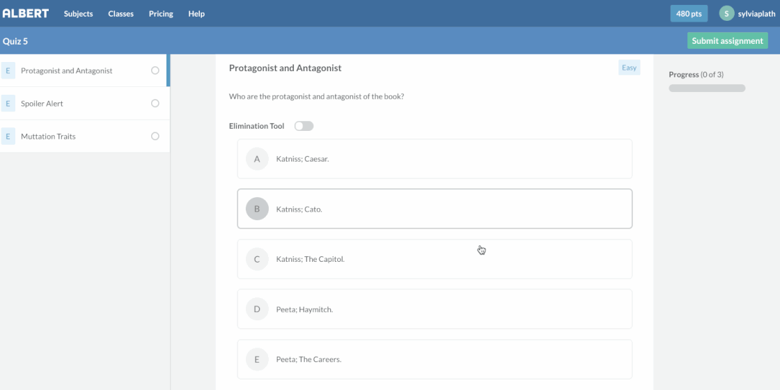
Task: Select answer letter D circle
Action: click(x=257, y=309)
